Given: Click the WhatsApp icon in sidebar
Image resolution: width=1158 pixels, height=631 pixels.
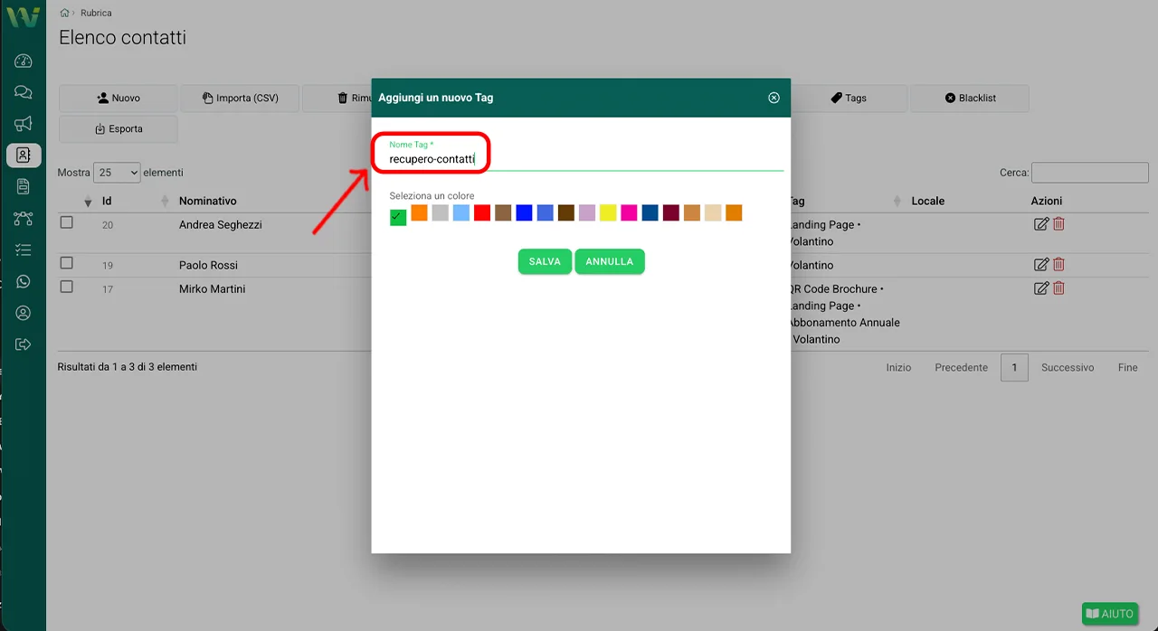Looking at the screenshot, I should click(24, 282).
